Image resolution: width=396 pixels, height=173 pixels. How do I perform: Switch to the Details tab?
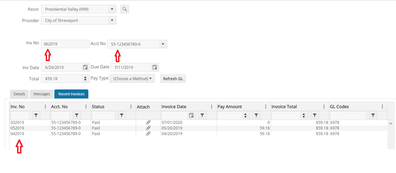point(19,94)
